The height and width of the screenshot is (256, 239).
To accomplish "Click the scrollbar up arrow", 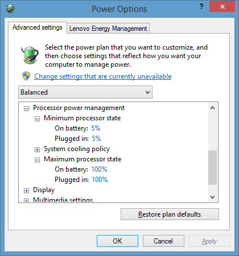I will [x=212, y=108].
